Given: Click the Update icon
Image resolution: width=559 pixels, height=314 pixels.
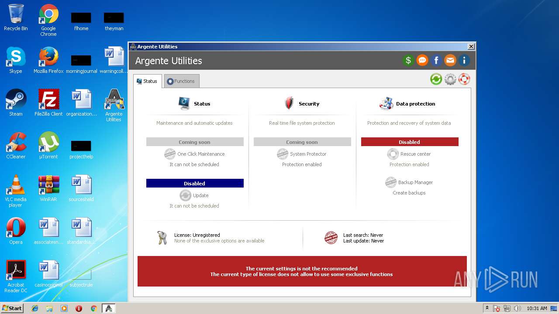Looking at the screenshot, I should click(185, 195).
